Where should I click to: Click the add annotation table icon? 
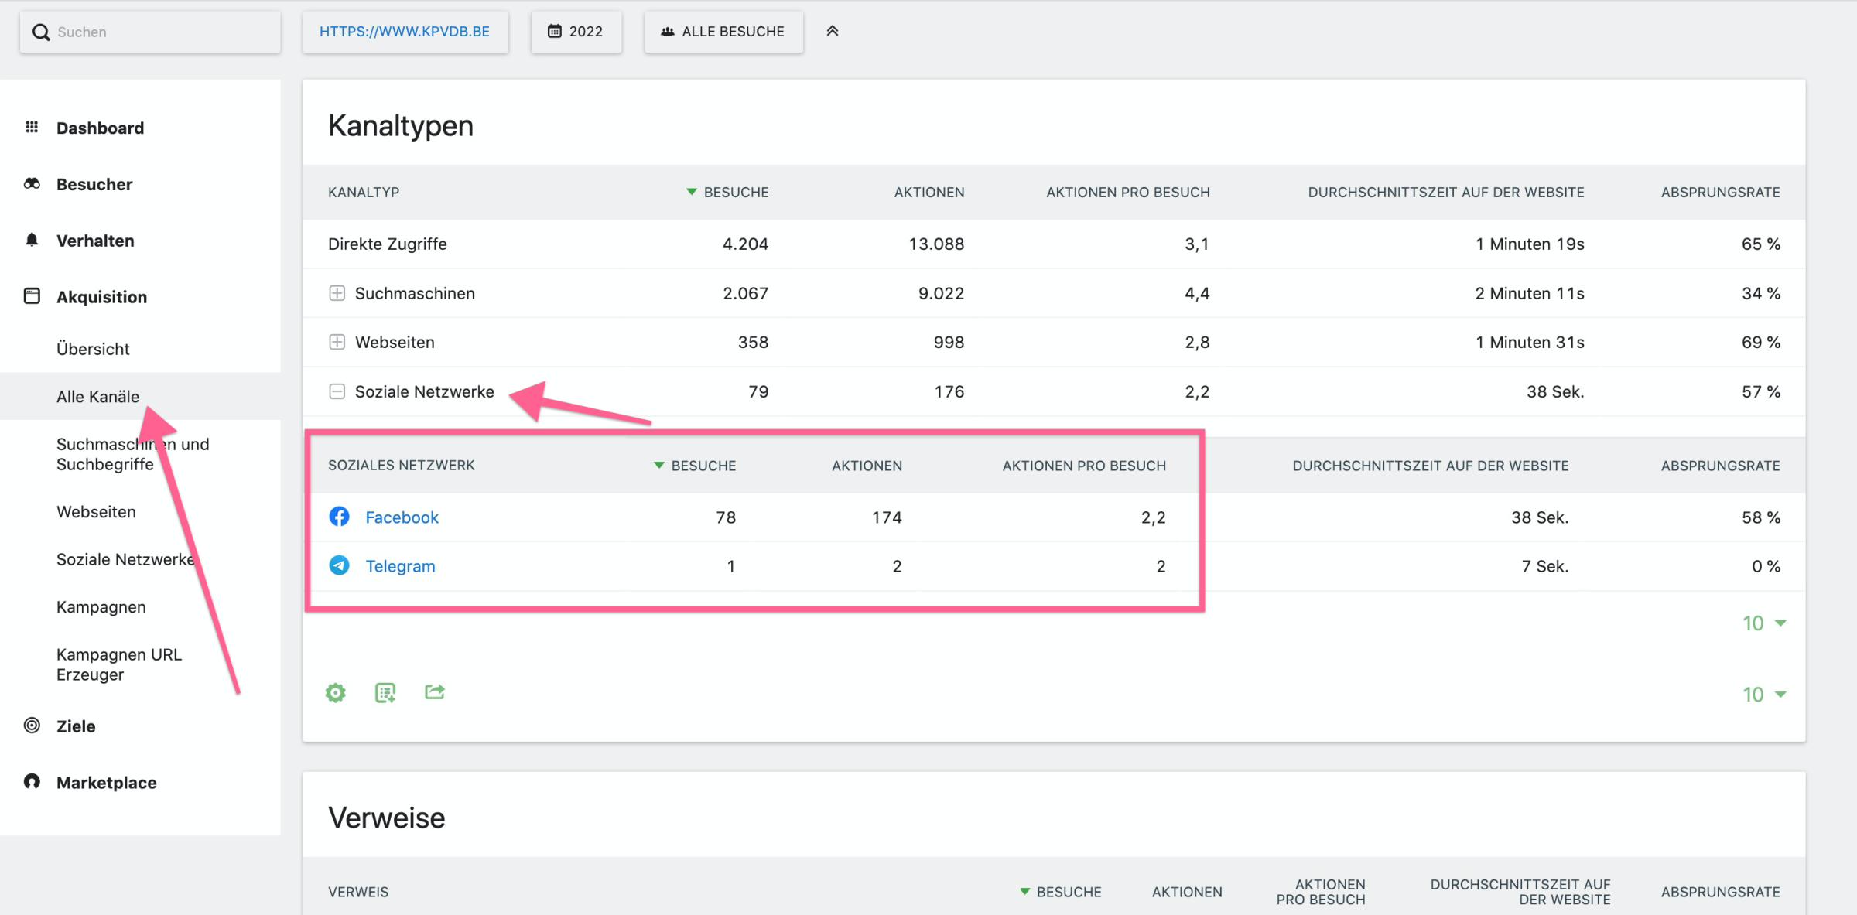pos(385,692)
